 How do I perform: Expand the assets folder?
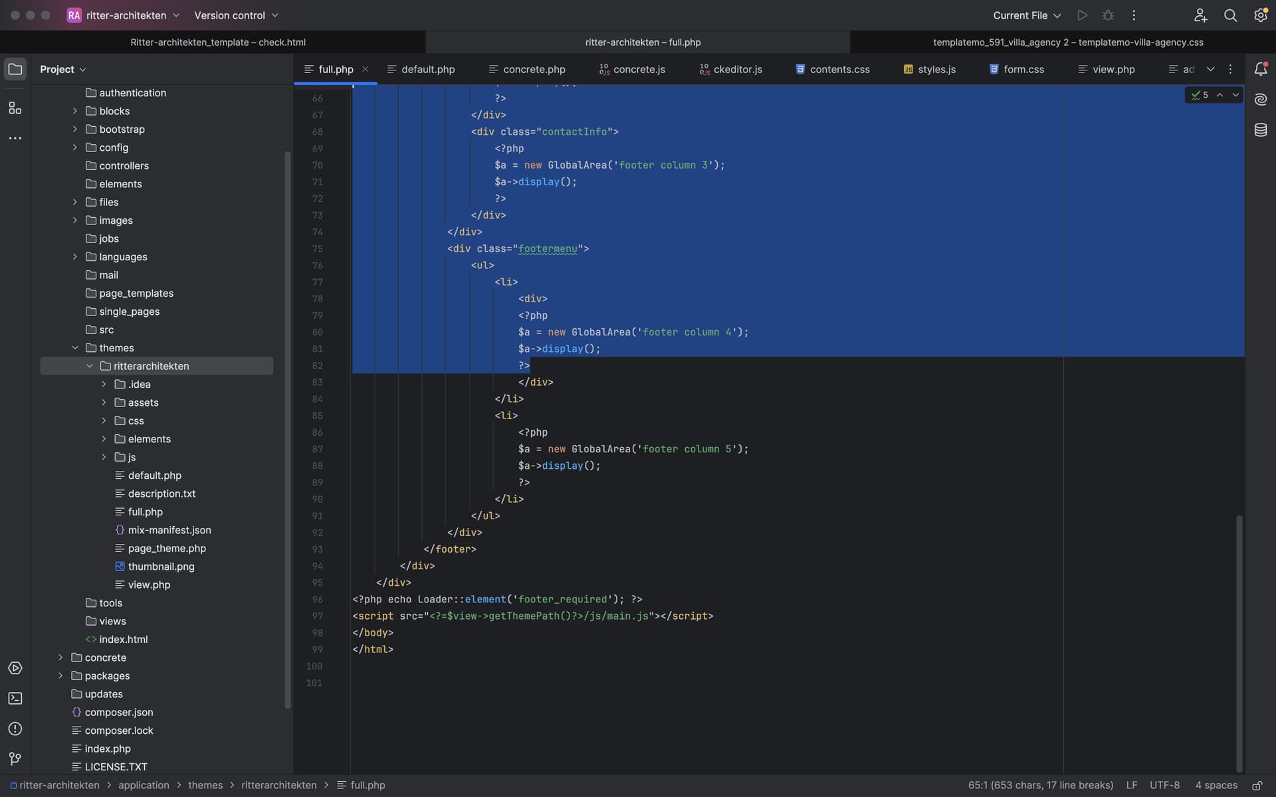(104, 402)
